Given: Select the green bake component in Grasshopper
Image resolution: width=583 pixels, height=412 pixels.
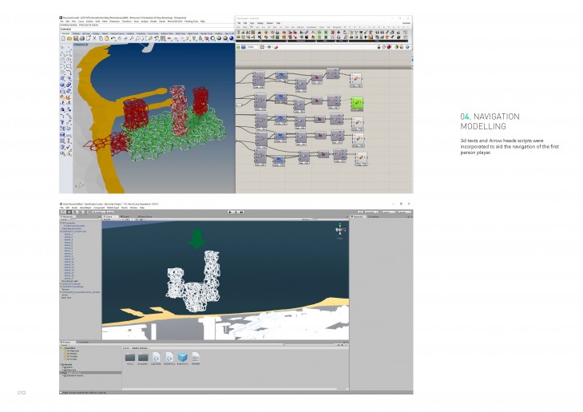Looking at the screenshot, I should (x=357, y=103).
